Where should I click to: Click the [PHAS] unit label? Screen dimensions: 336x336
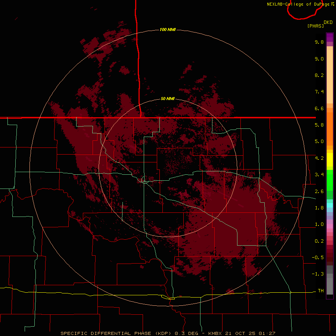(315, 26)
